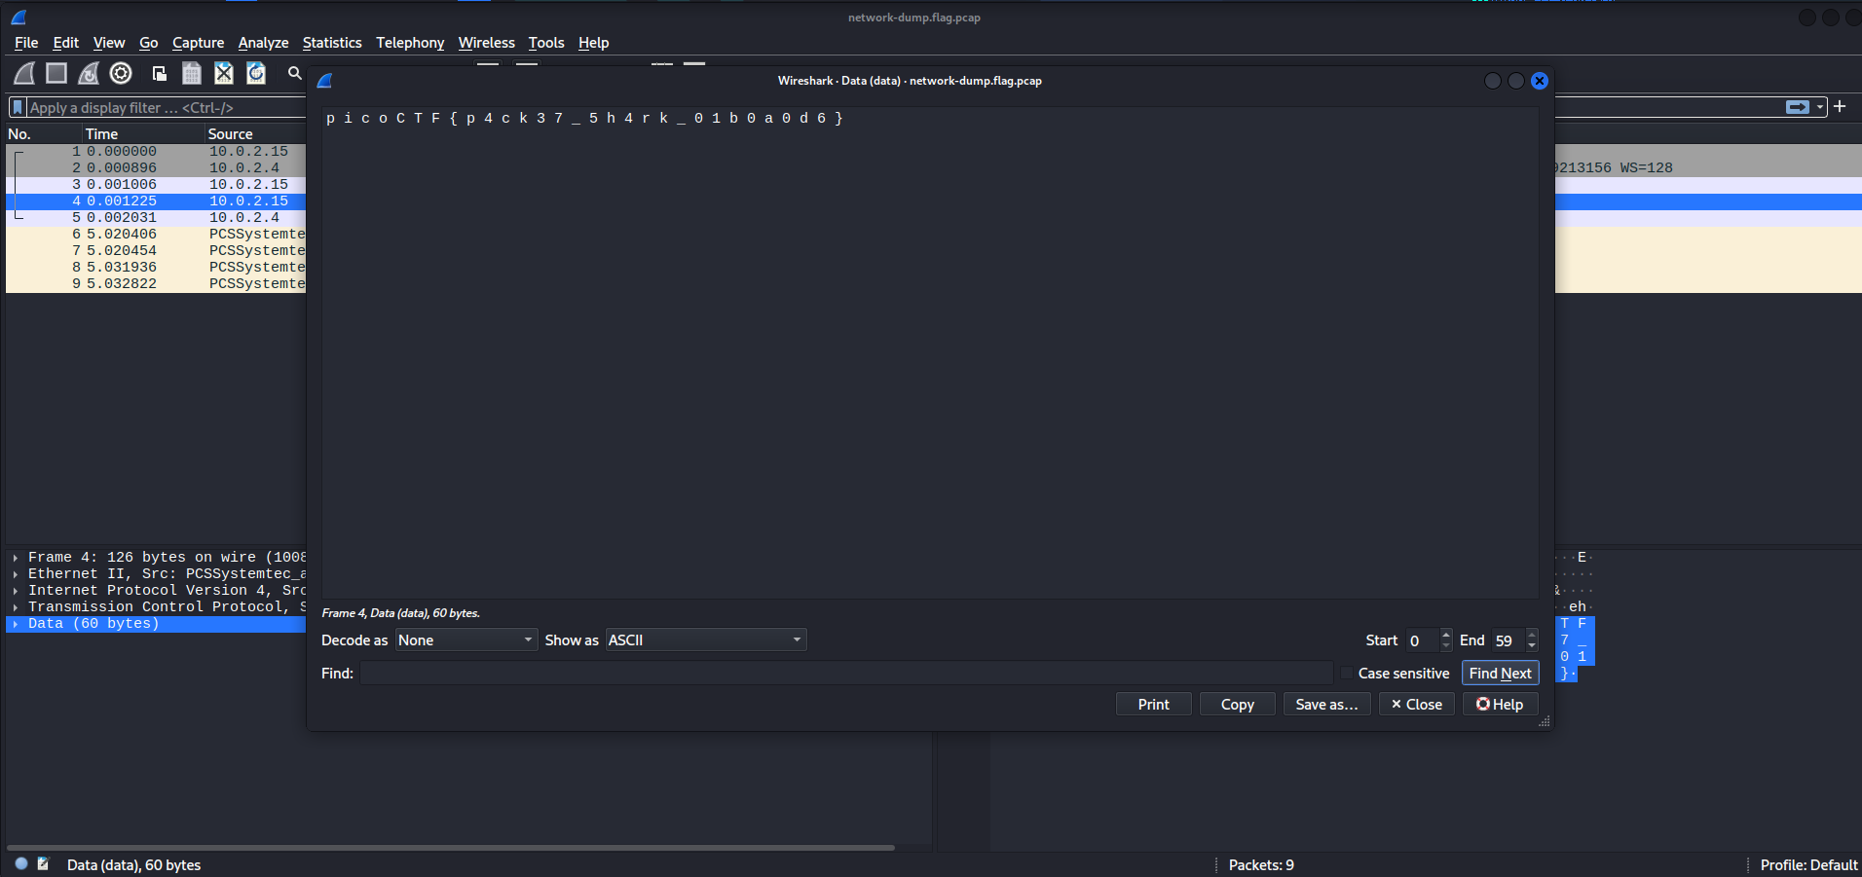This screenshot has width=1862, height=877.
Task: Open capture file properties icon in status bar
Action: point(43,863)
